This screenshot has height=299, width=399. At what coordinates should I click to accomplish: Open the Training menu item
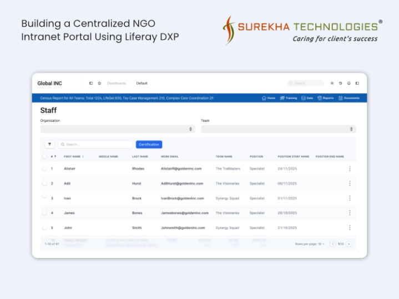289,98
